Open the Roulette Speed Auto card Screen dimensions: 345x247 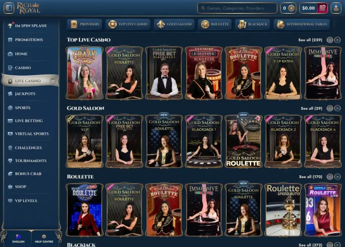283,210
